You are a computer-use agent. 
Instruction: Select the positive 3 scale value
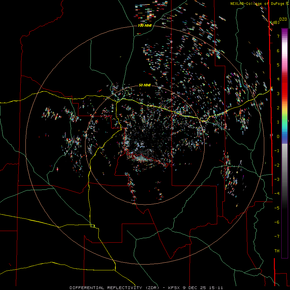[x=278, y=93]
